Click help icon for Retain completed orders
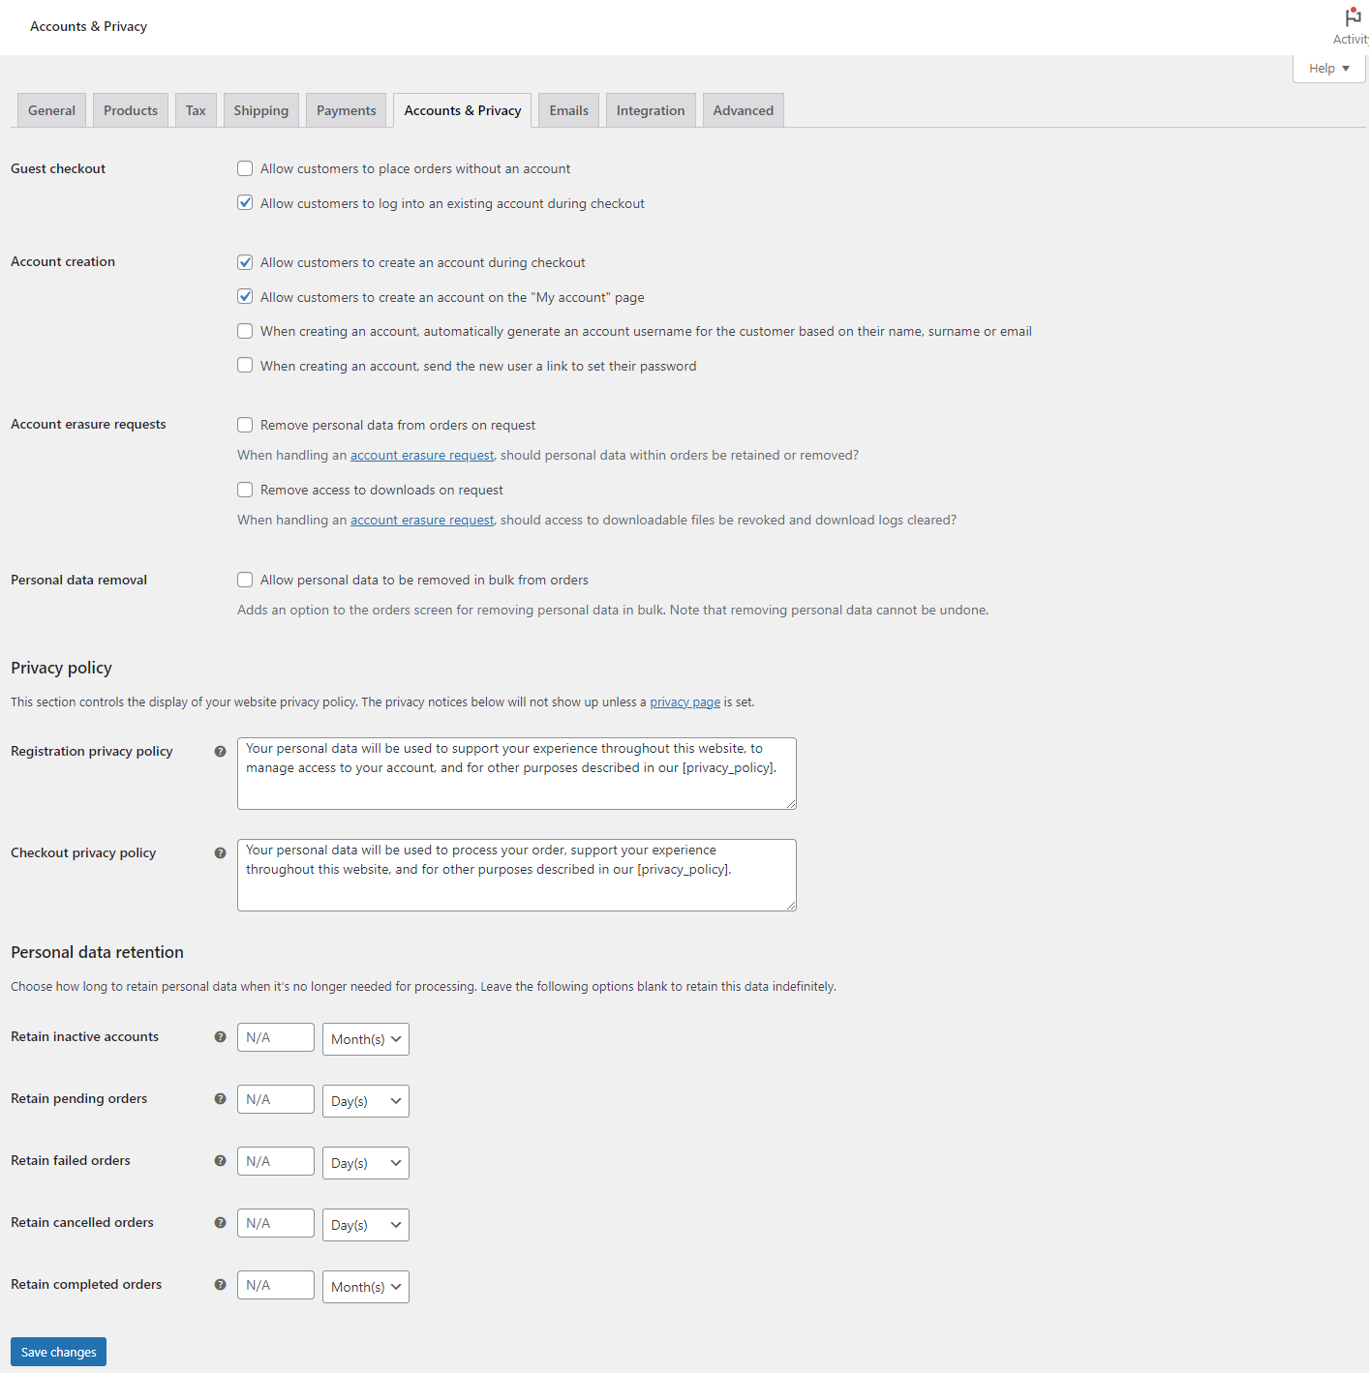 click(220, 1284)
